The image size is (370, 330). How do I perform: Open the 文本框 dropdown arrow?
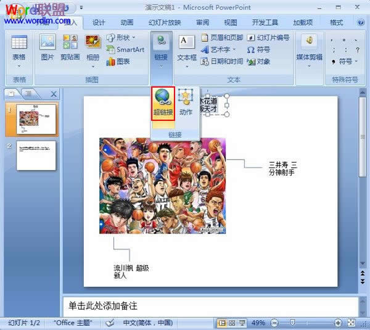coord(187,67)
